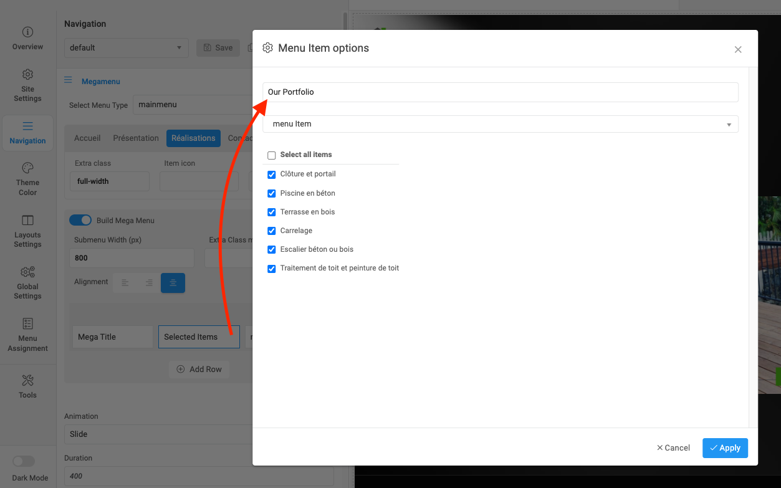Click the Cancel button

click(x=673, y=447)
